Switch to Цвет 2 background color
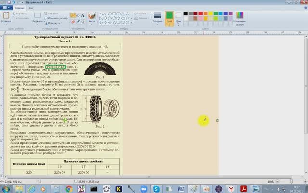 pyautogui.click(x=179, y=18)
